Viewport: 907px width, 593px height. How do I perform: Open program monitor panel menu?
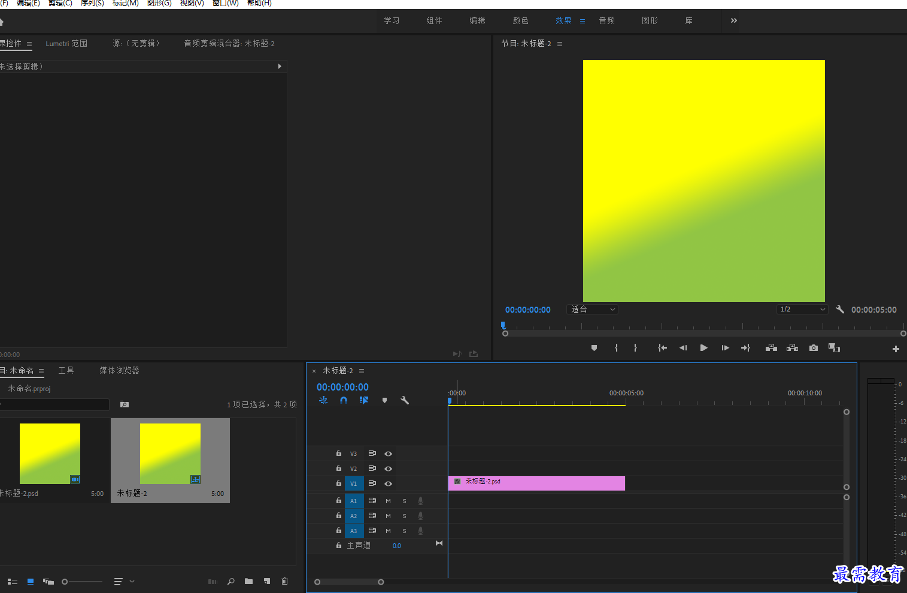[x=560, y=44]
